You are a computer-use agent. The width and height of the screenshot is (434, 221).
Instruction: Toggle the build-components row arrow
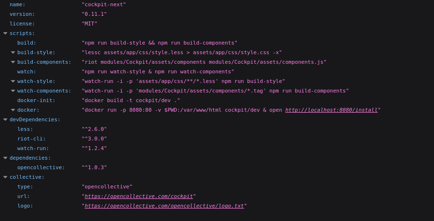click(13, 62)
